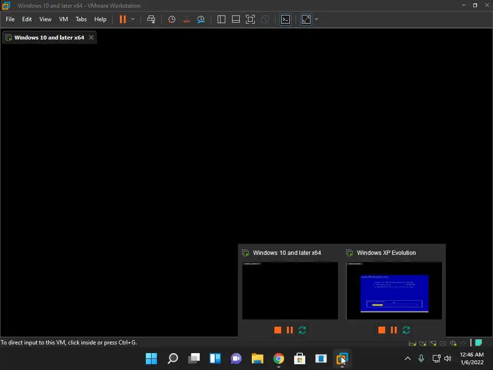Open the File menu
This screenshot has width=493, height=370.
[10, 19]
